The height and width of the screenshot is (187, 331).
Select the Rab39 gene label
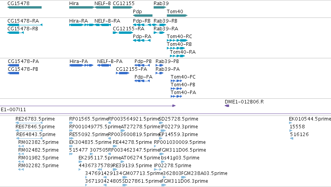161,3
